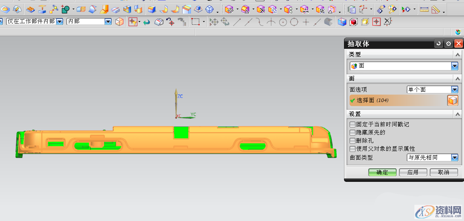Click the Measure Distance ruler icon

pyautogui.click(x=424, y=9)
